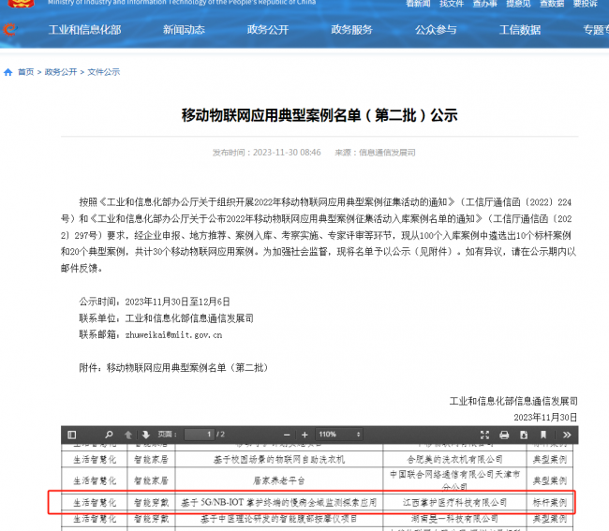Click the 看新闻 top shortcut link
Viewport: 609px width, 531px height.
[418, 4]
